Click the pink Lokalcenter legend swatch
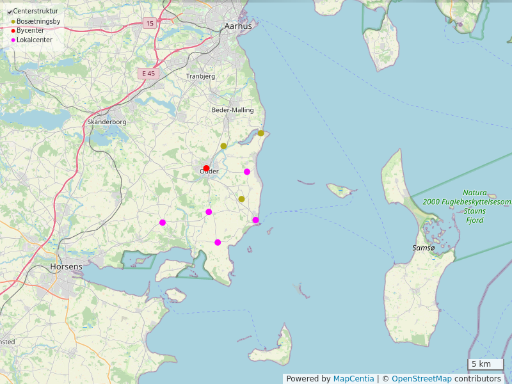This screenshot has width=512, height=384. [x=13, y=40]
